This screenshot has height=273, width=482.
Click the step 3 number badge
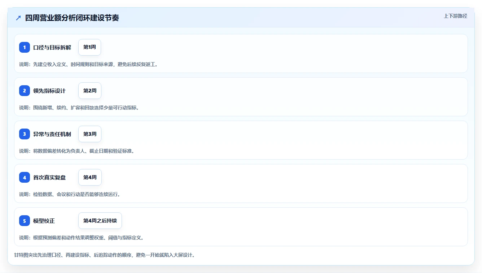click(25, 134)
